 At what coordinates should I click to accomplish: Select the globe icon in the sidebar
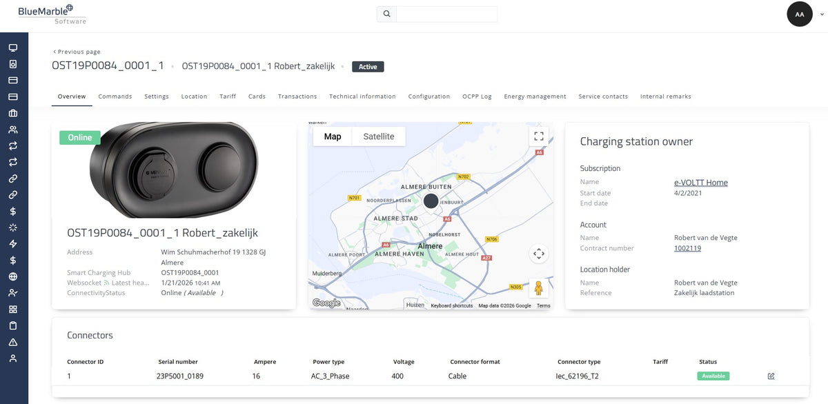point(12,276)
